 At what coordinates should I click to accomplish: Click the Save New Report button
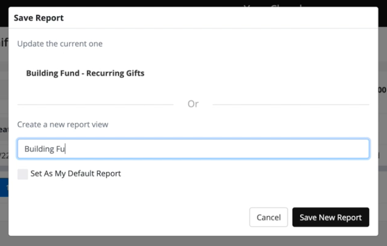coord(330,217)
